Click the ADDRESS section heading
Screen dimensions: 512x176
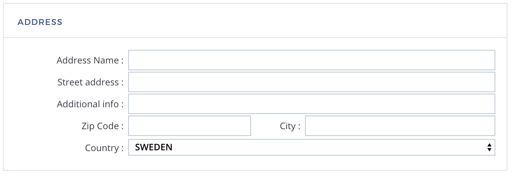point(40,22)
